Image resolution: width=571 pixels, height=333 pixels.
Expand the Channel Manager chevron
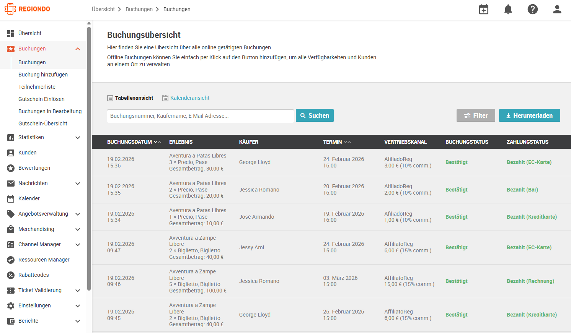[78, 244]
